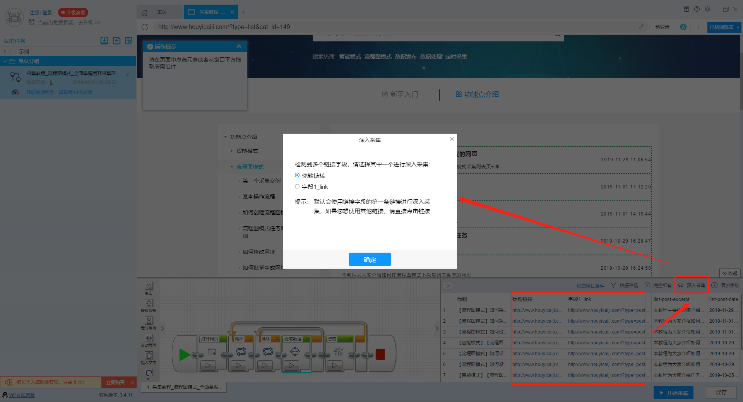The height and width of the screenshot is (402, 743).
Task: Collapse the 操作提示 panel
Action: 239,46
